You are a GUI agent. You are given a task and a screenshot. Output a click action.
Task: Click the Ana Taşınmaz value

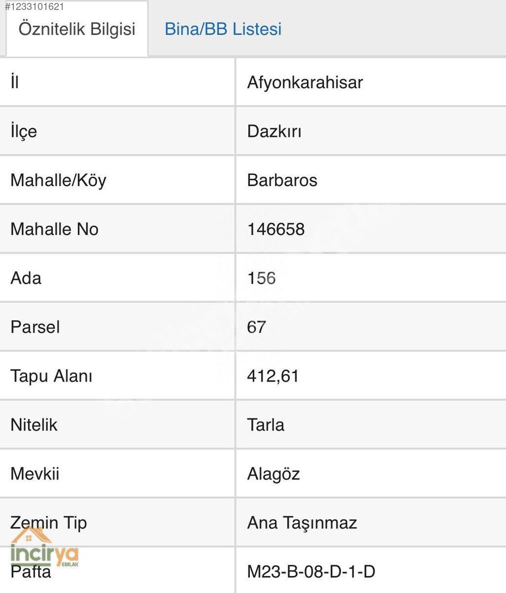(x=302, y=523)
